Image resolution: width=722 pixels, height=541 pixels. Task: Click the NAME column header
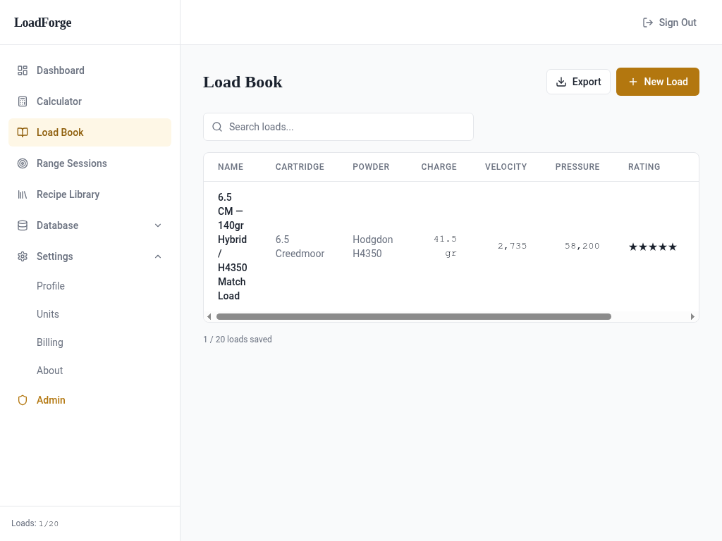(231, 167)
